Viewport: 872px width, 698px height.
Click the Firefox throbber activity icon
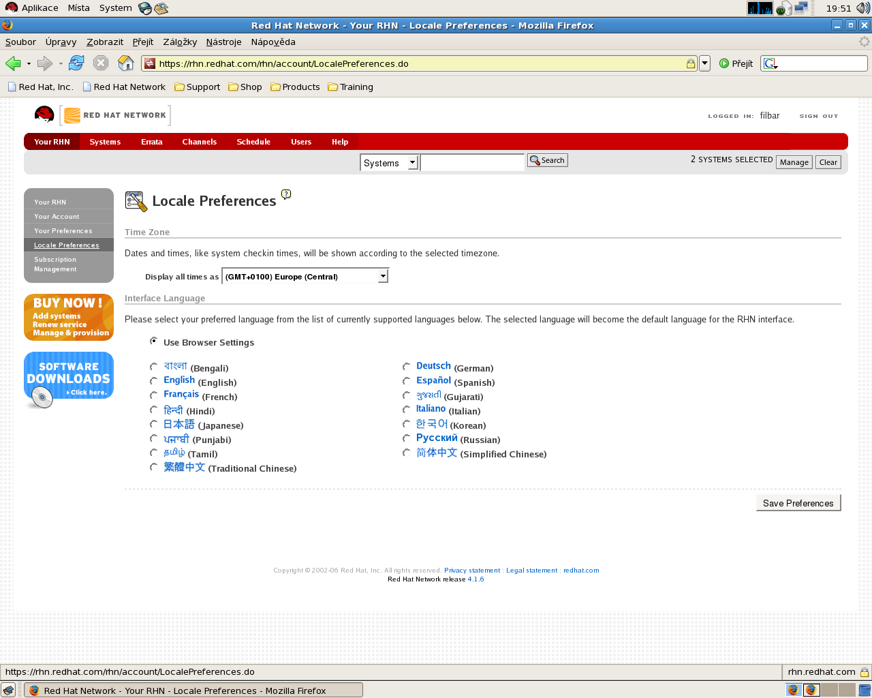[x=865, y=42]
